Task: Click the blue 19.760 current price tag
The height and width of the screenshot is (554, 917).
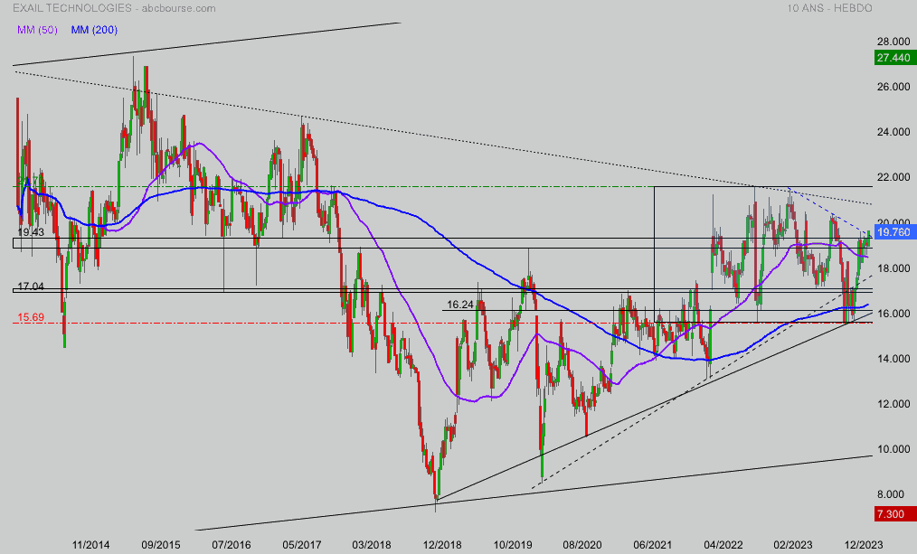Action: click(893, 232)
